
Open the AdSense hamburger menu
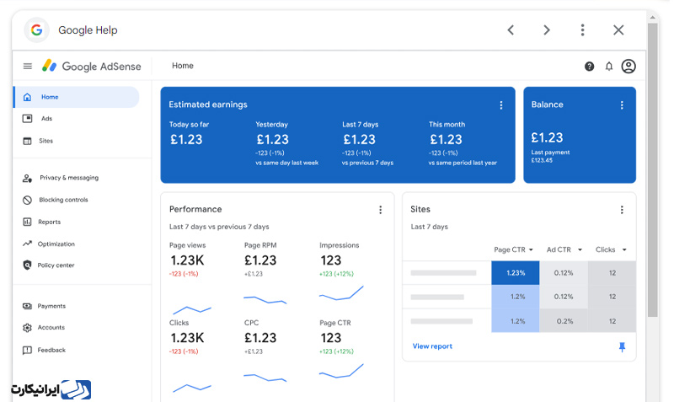(28, 67)
